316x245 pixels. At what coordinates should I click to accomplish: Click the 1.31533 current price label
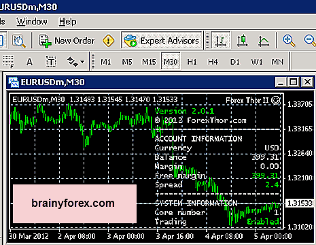click(300, 203)
